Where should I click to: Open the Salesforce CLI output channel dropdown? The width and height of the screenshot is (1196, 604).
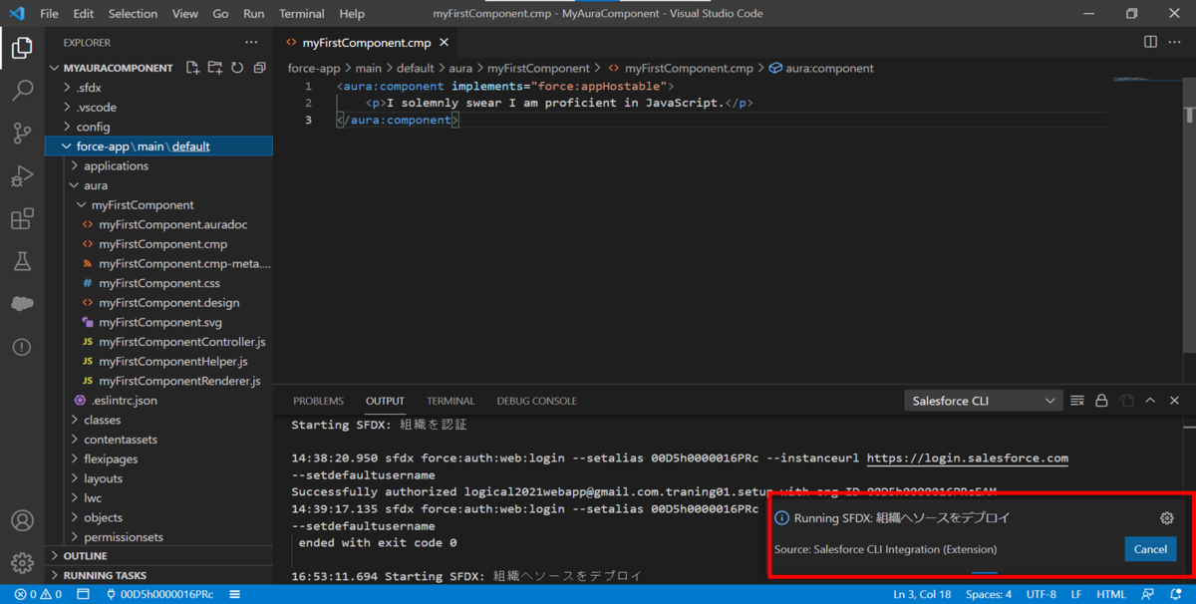(x=984, y=401)
